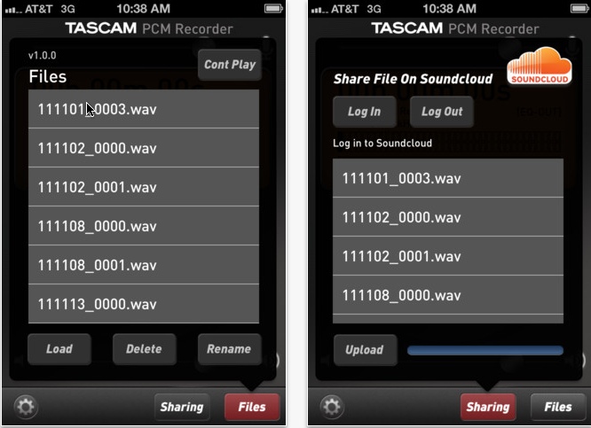Choose 111102_0000.wav in Soundcloud share list
591x428 pixels.
point(448,217)
